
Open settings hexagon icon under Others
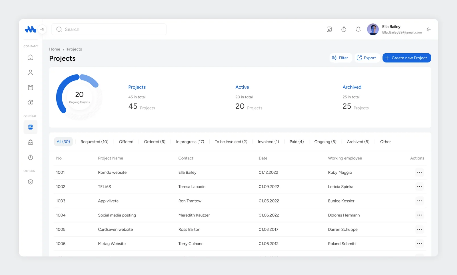[x=31, y=182]
